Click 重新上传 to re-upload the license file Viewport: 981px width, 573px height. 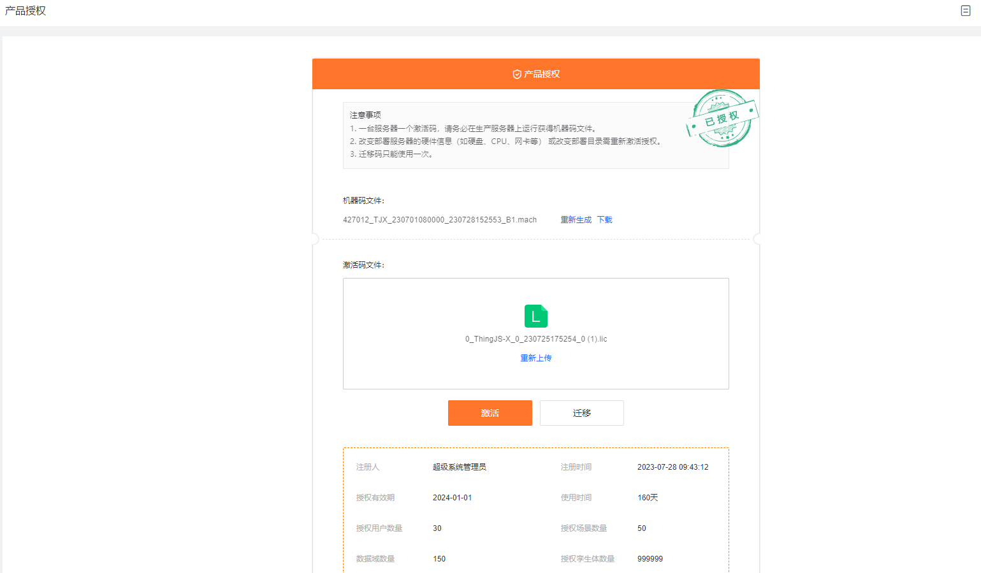(x=535, y=358)
